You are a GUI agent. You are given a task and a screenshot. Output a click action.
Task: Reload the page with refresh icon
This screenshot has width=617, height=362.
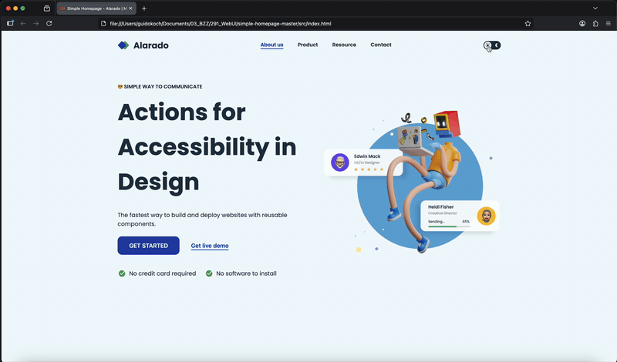pyautogui.click(x=49, y=24)
